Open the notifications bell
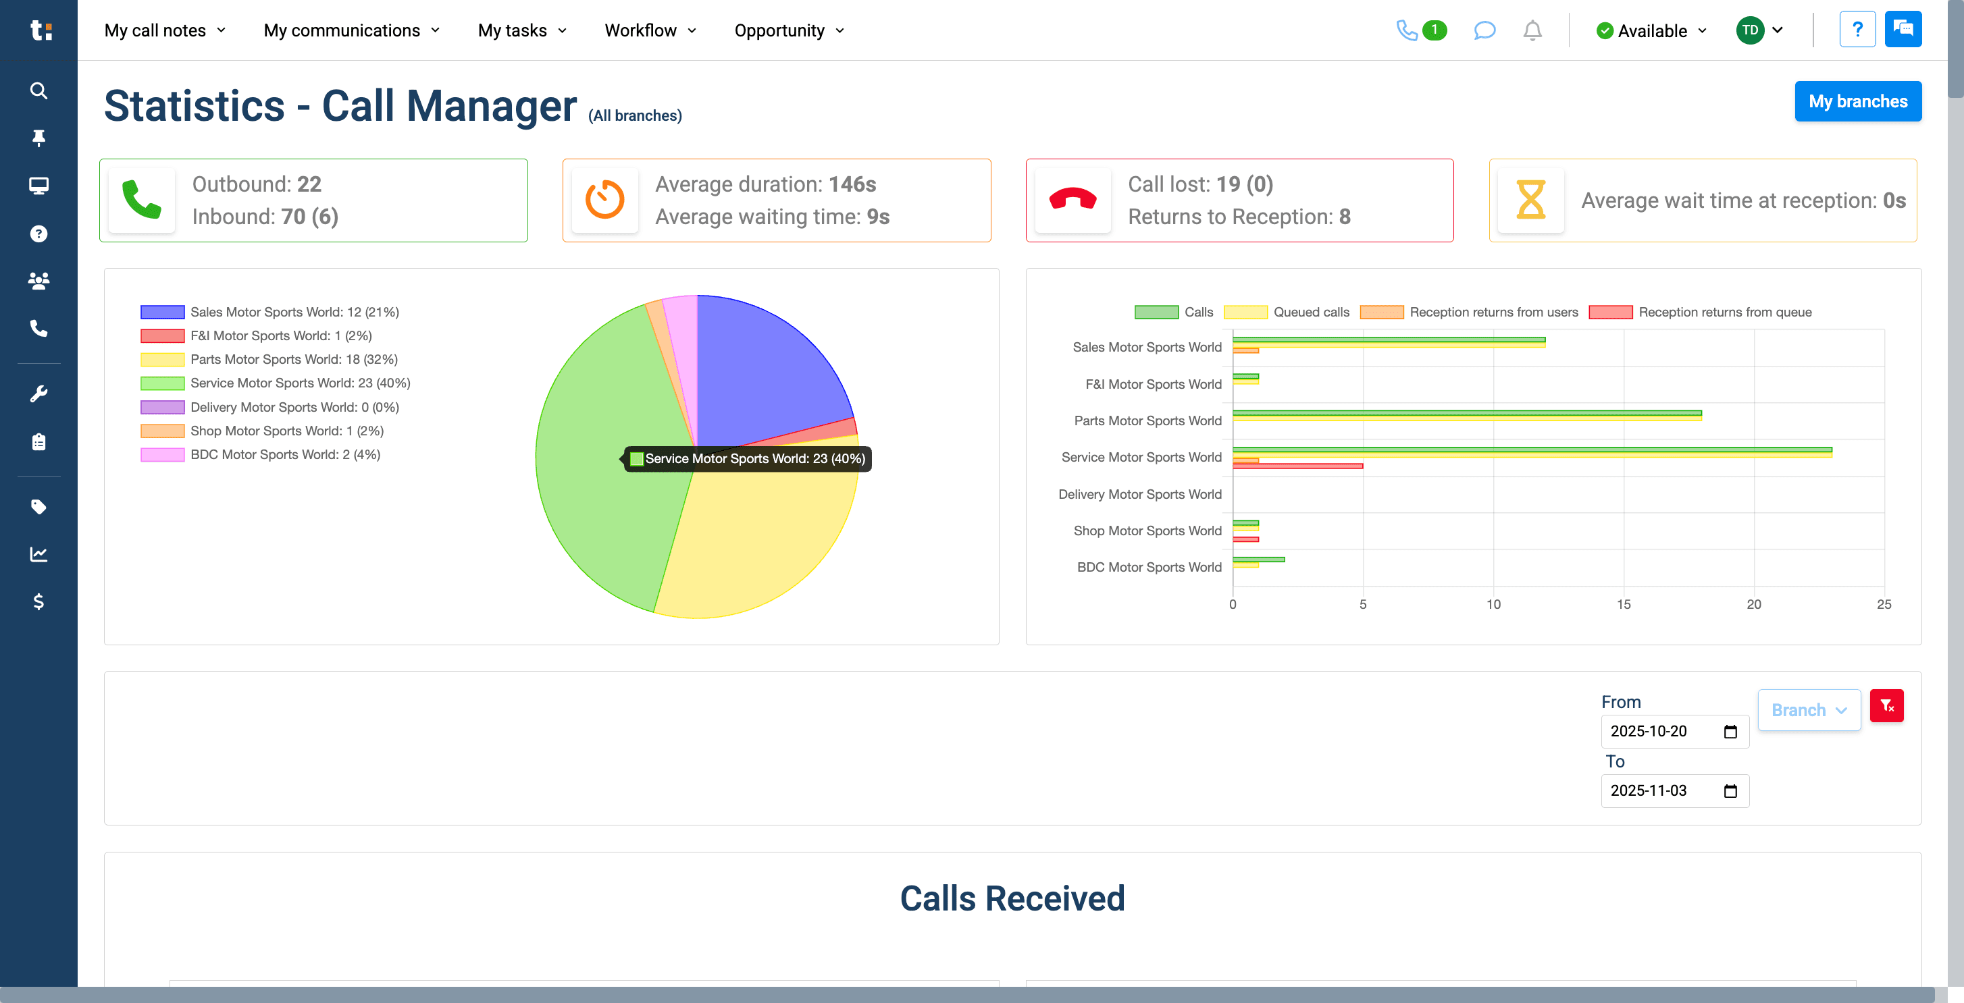 (1532, 30)
